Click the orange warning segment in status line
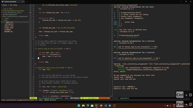The height and width of the screenshot is (108, 193). click(104, 98)
